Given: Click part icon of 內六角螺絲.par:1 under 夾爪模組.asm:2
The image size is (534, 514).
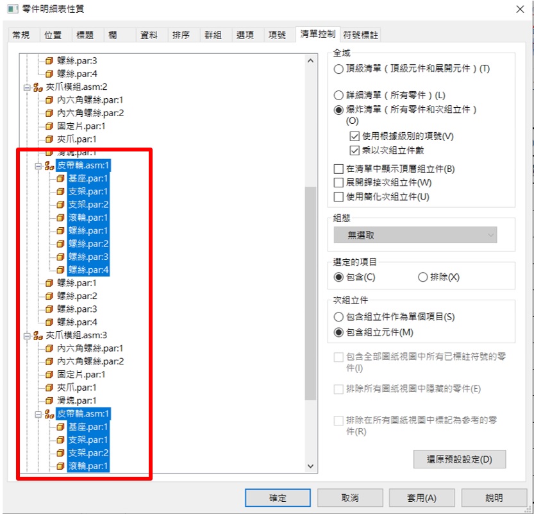Looking at the screenshot, I should tap(49, 100).
